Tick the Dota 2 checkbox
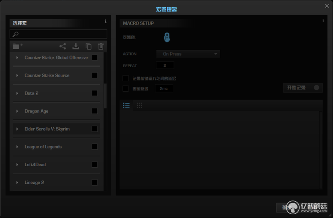Image resolution: width=333 pixels, height=218 pixels. pyautogui.click(x=95, y=93)
